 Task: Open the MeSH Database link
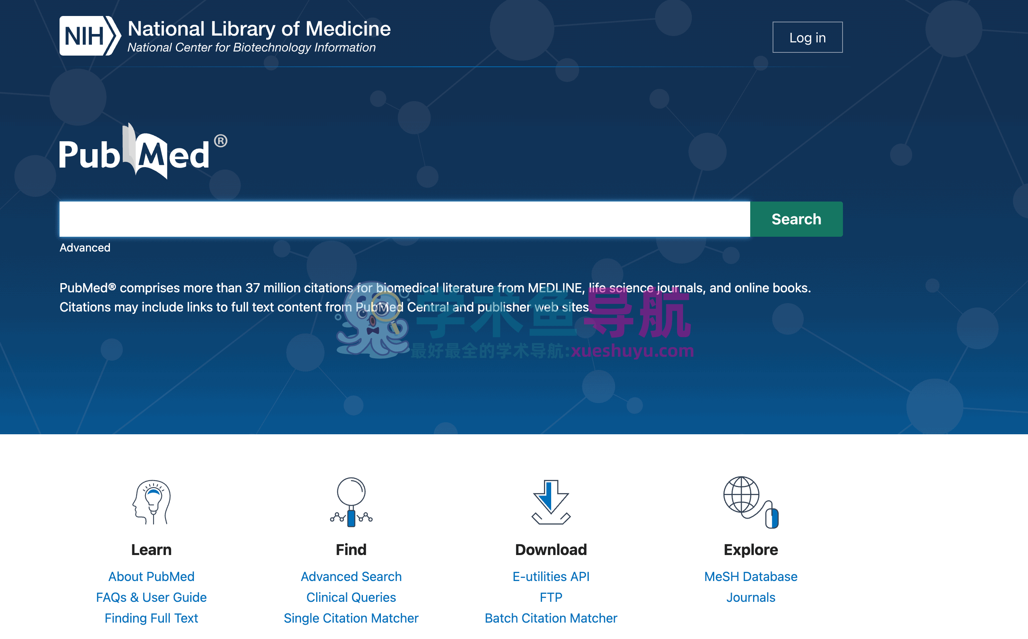(751, 577)
